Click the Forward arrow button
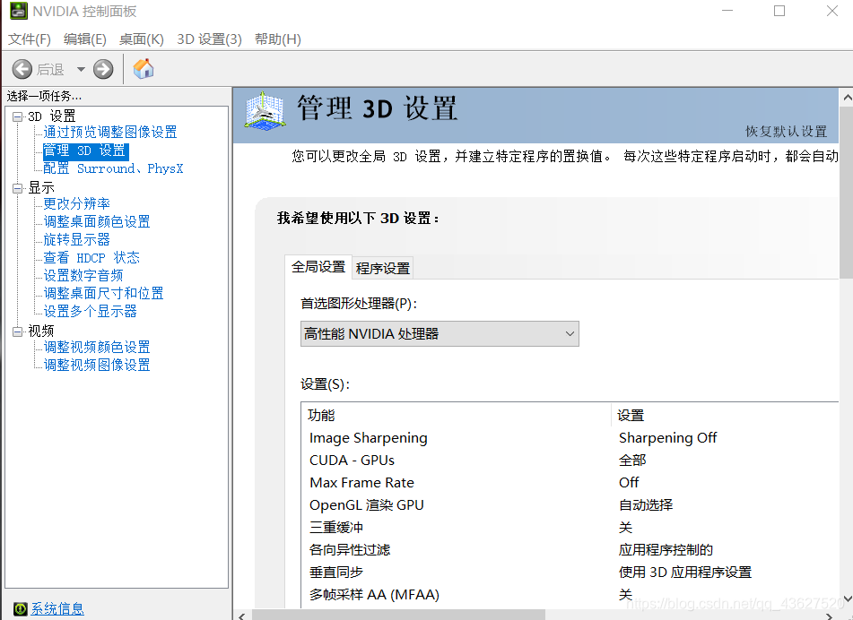The height and width of the screenshot is (620, 853). pyautogui.click(x=103, y=69)
